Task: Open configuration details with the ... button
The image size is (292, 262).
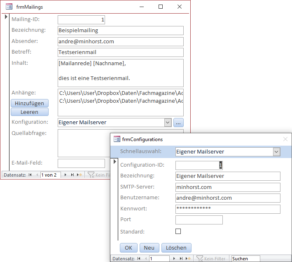Action: pyautogui.click(x=178, y=123)
